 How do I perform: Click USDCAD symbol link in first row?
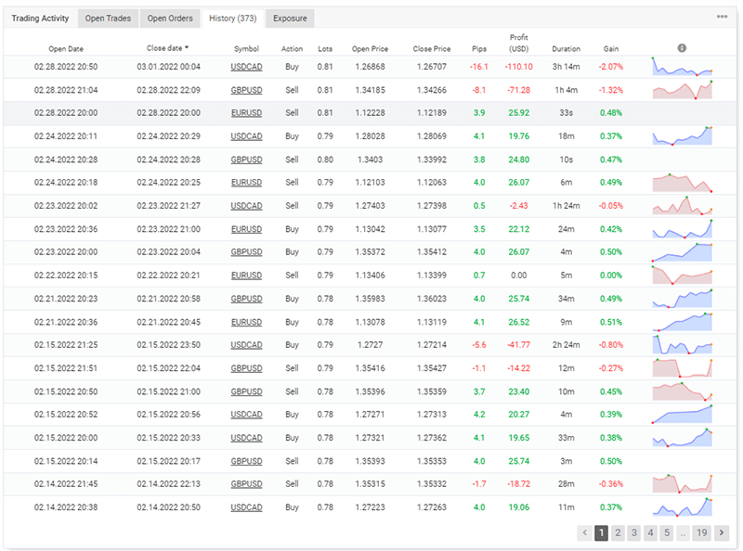coord(246,67)
